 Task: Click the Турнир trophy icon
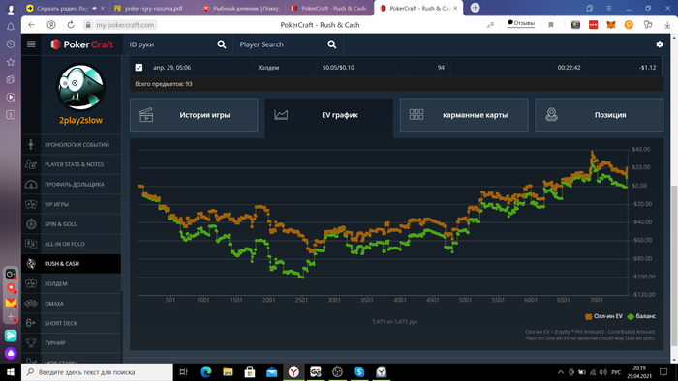click(31, 343)
